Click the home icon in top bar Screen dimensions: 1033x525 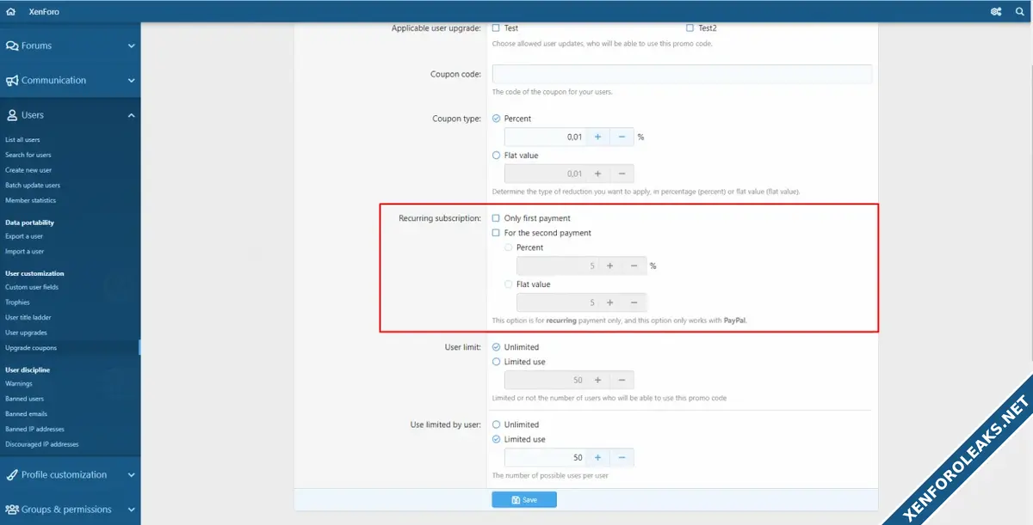click(10, 11)
